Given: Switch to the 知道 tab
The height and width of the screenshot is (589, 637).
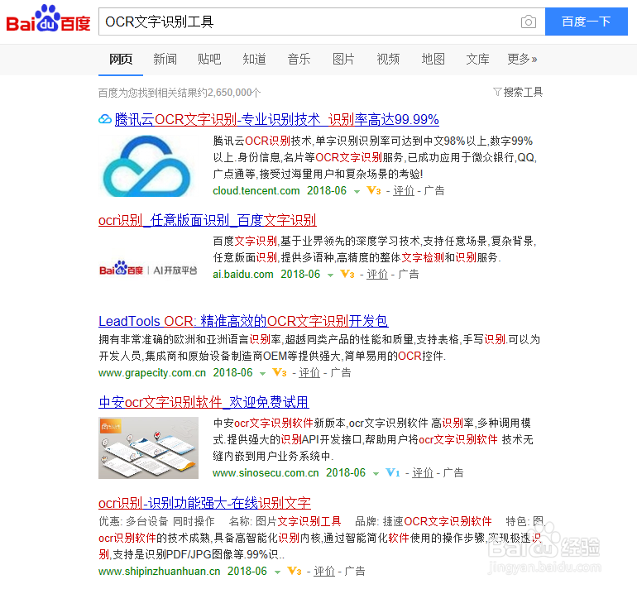Looking at the screenshot, I should pyautogui.click(x=254, y=60).
